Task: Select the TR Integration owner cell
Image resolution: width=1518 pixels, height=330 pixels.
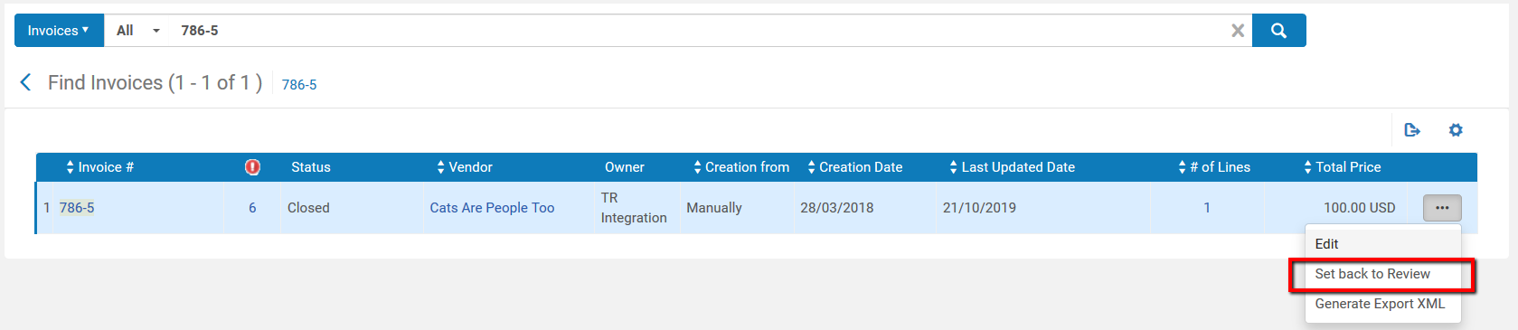Action: click(x=634, y=208)
